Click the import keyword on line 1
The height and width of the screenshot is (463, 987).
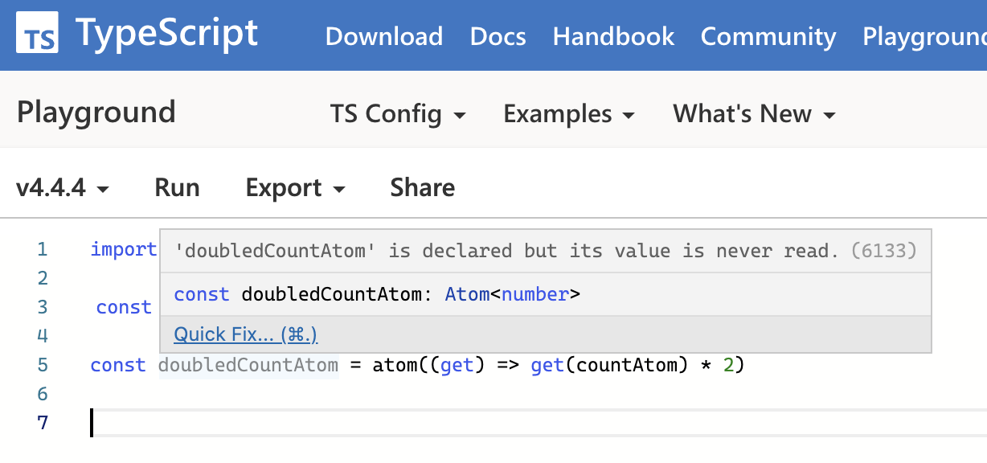pyautogui.click(x=124, y=249)
